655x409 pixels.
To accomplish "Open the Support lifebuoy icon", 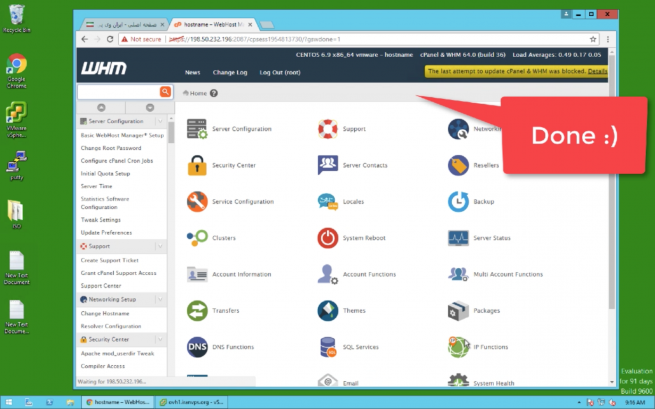I will tap(327, 129).
